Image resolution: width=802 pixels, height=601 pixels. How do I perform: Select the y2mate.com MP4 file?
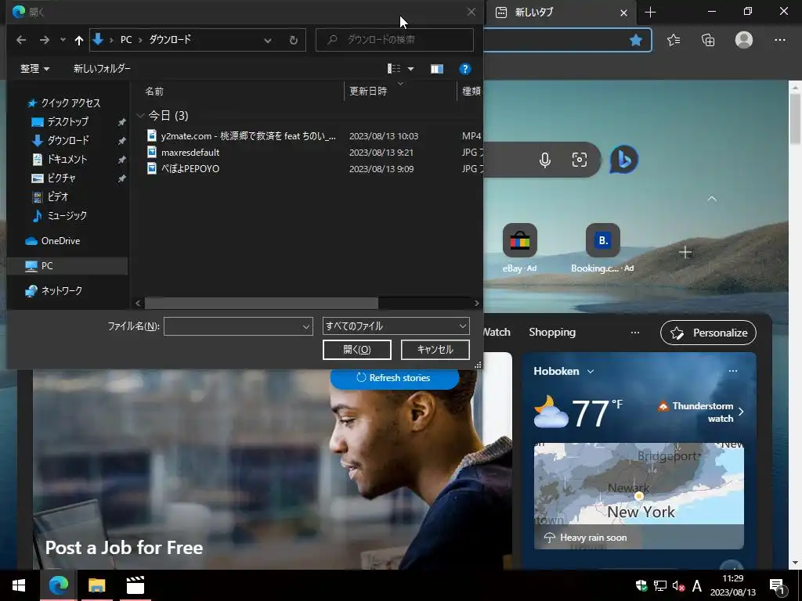pos(248,136)
